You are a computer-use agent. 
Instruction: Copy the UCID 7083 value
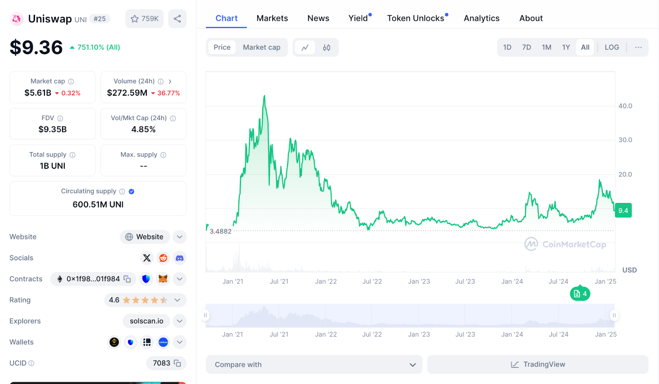click(178, 363)
